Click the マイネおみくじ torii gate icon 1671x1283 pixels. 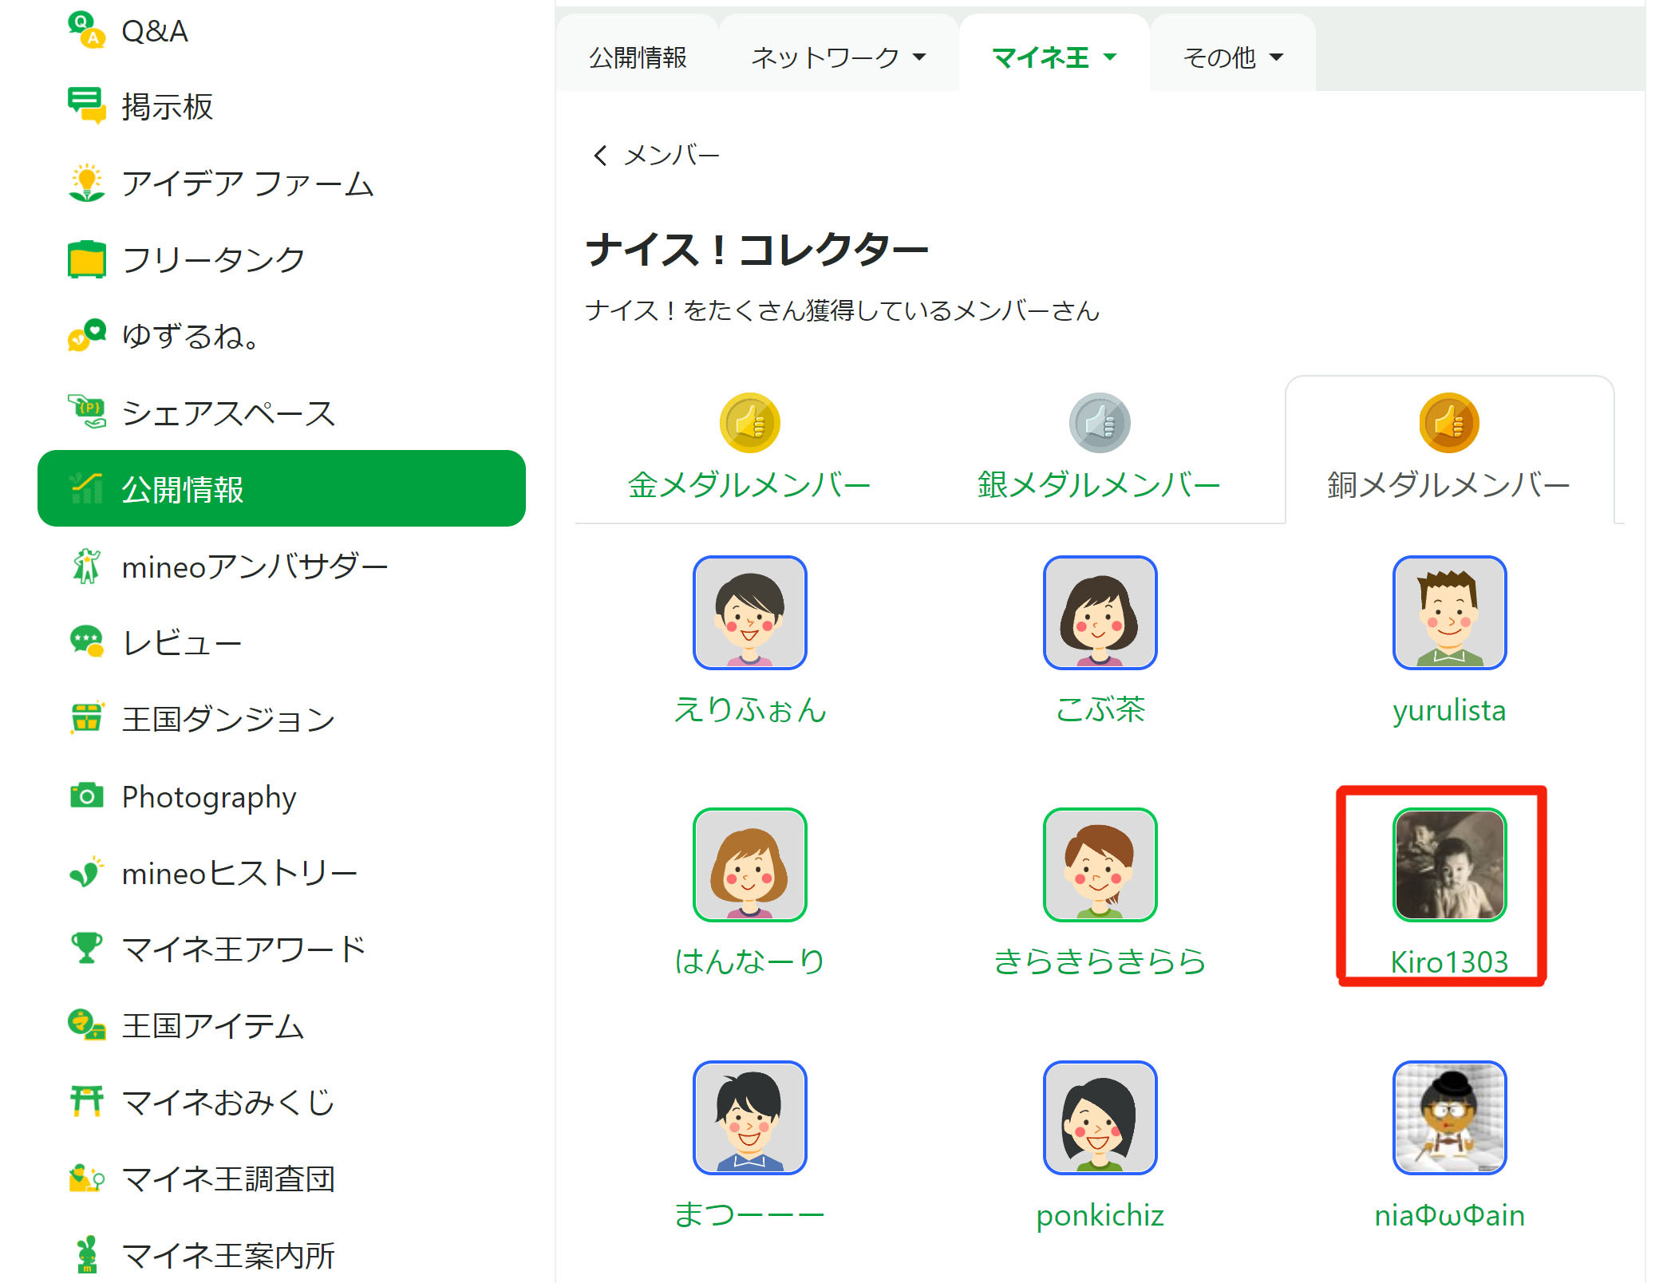[86, 1102]
